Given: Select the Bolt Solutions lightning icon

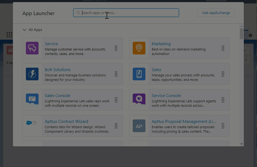Looking at the screenshot, I should [32, 74].
